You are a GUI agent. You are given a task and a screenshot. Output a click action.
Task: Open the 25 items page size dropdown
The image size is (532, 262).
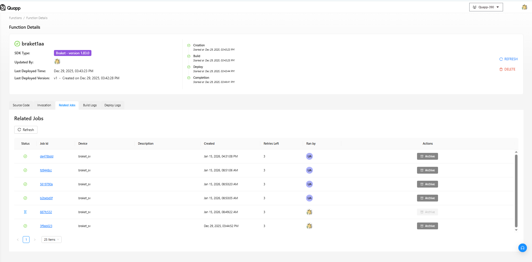click(x=51, y=240)
